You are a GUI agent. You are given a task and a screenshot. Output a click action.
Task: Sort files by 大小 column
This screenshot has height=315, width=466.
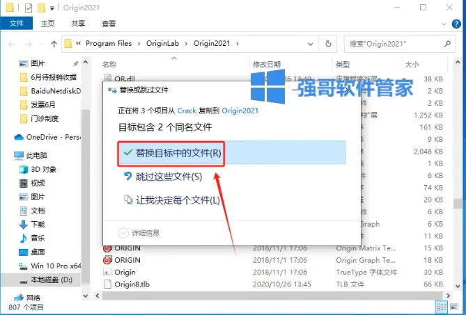click(x=412, y=64)
